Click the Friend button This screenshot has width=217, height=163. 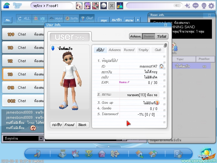[69, 125]
